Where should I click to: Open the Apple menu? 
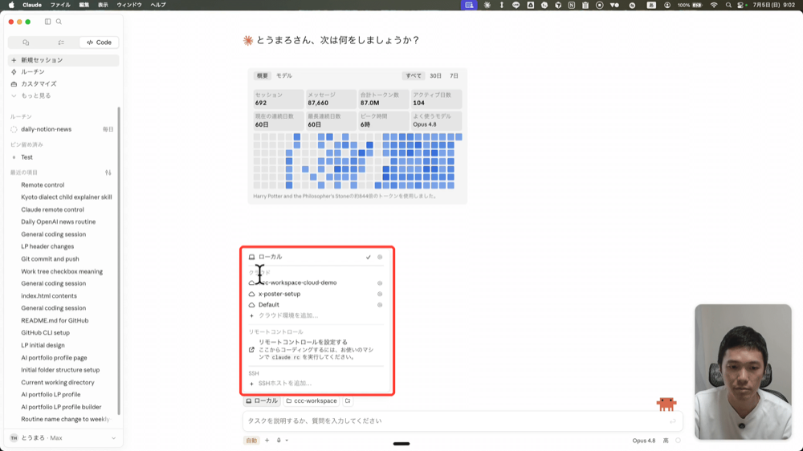click(x=11, y=5)
